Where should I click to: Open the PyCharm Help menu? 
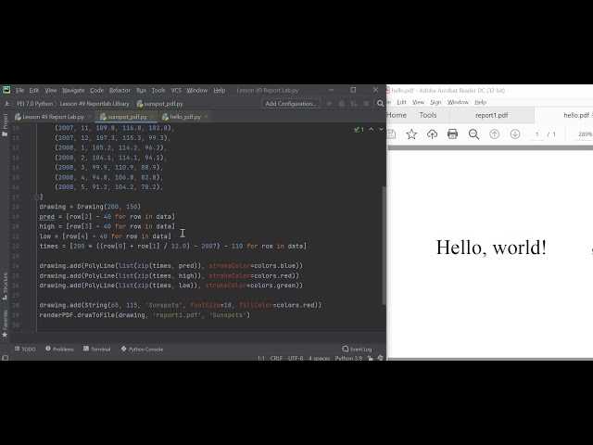(x=219, y=91)
